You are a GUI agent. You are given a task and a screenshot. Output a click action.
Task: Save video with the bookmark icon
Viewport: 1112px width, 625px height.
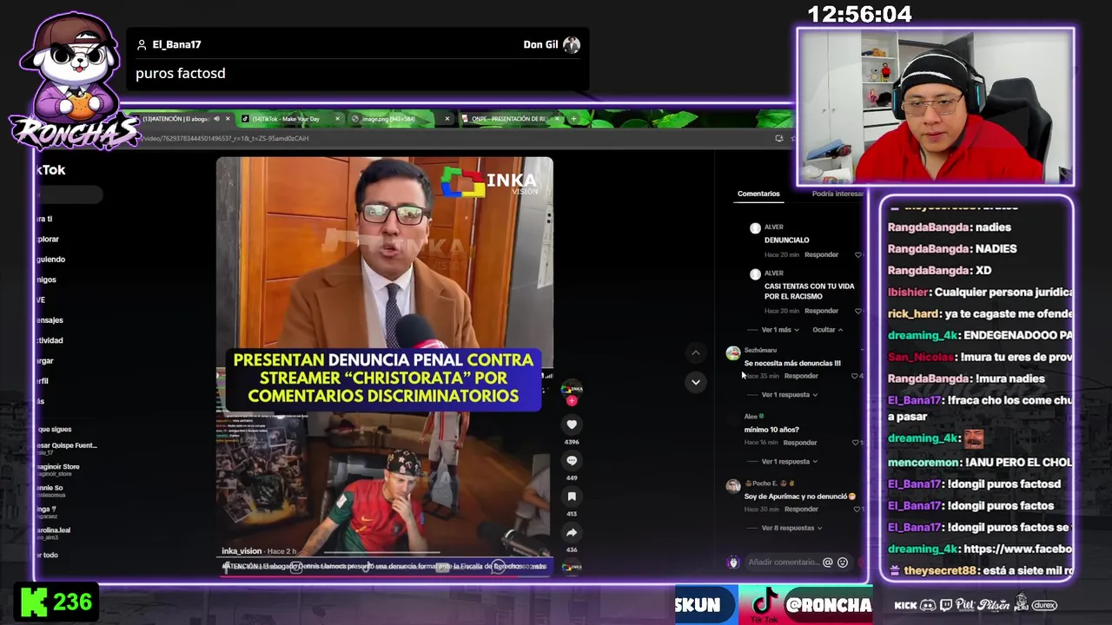572,497
